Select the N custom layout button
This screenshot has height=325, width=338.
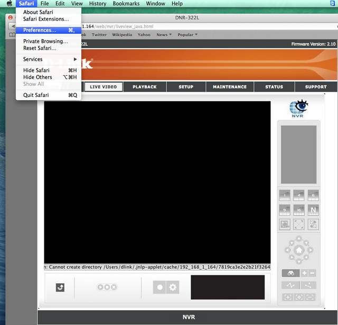coord(313,210)
